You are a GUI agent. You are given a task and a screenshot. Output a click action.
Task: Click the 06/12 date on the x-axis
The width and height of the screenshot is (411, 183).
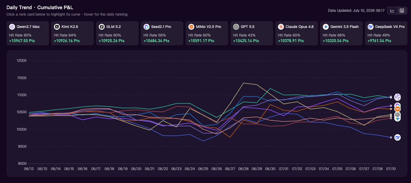pyautogui.click(x=29, y=169)
